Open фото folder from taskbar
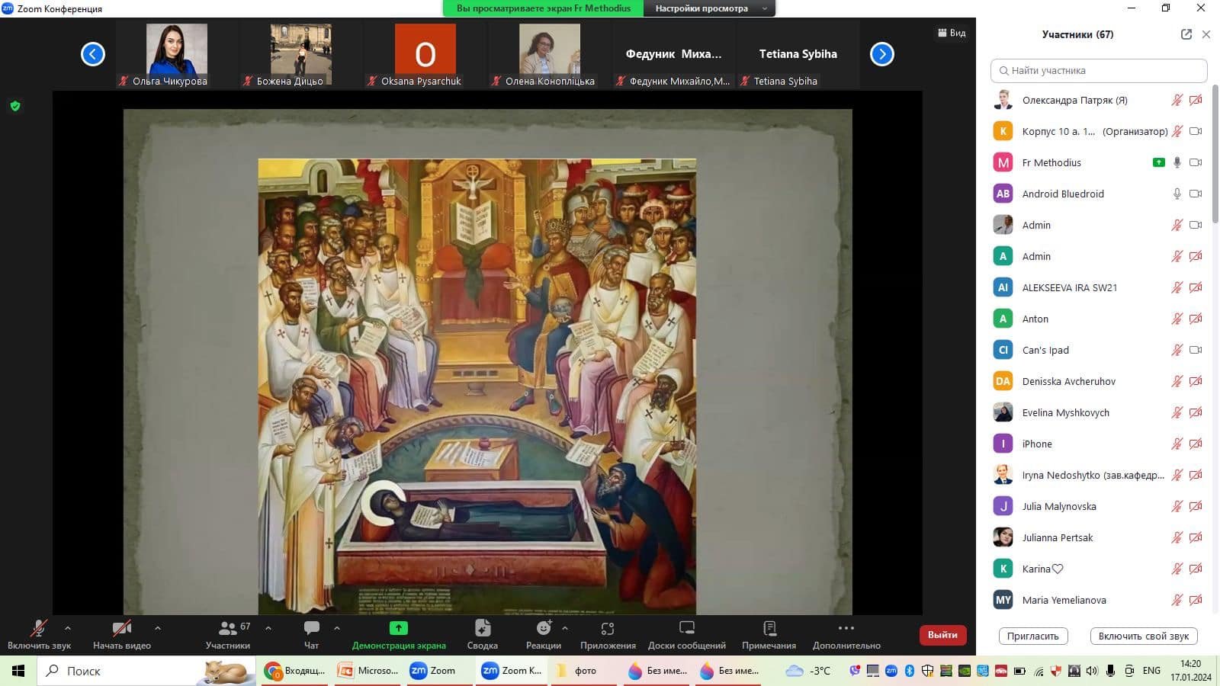This screenshot has width=1220, height=686. tap(586, 671)
